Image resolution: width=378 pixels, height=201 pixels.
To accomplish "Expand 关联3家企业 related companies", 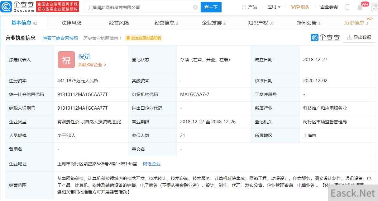I will pos(92,65).
